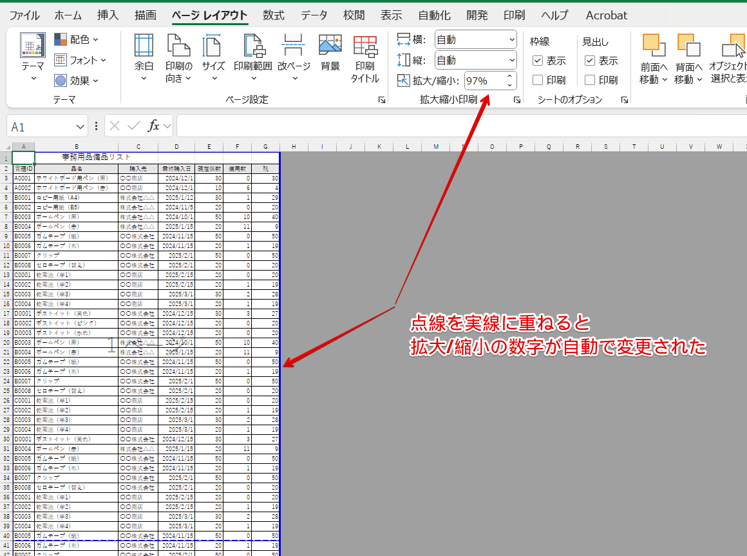Viewport: 747px width, 556px height.
Task: Open the ページ設定 dialog launcher
Action: (382, 100)
